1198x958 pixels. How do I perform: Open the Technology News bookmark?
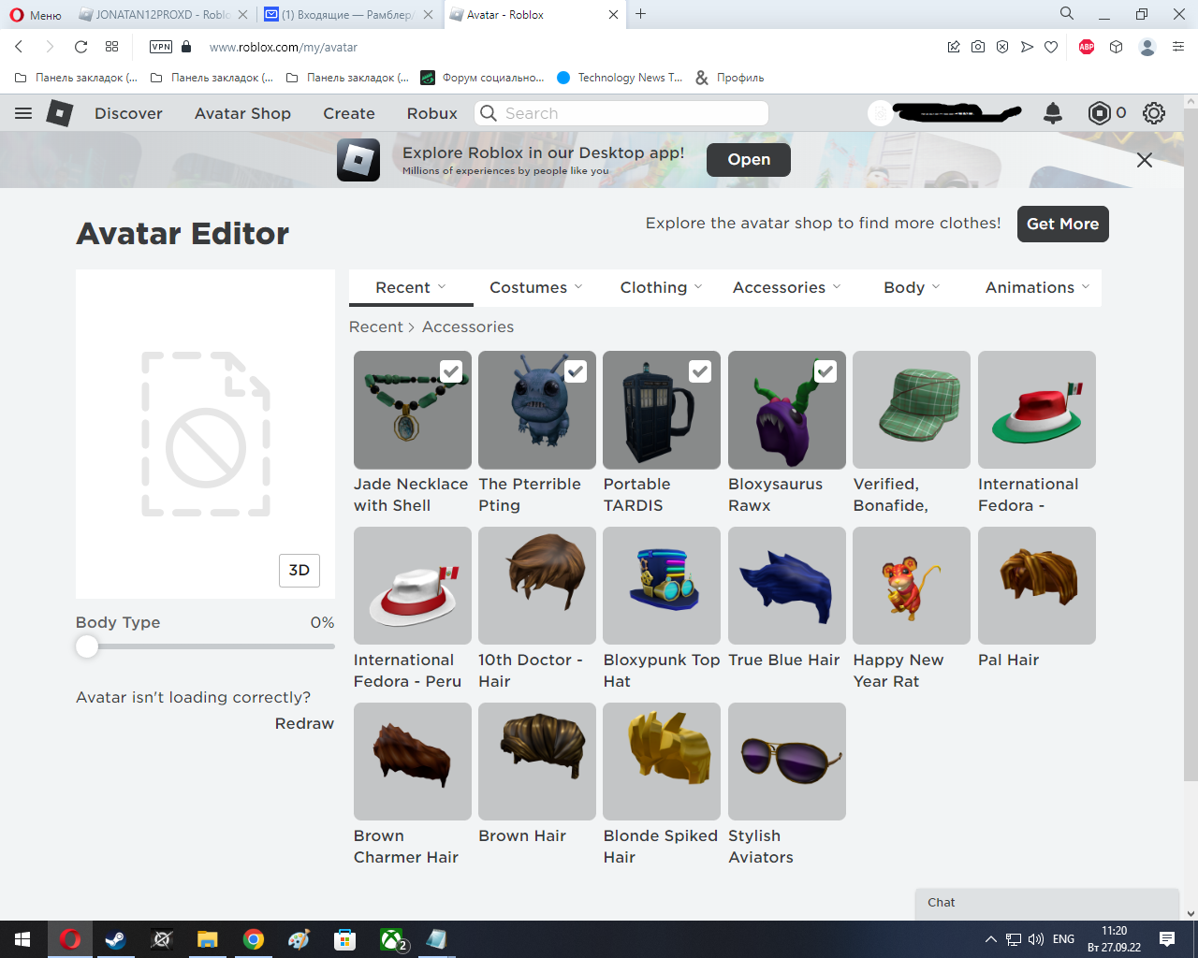point(620,78)
